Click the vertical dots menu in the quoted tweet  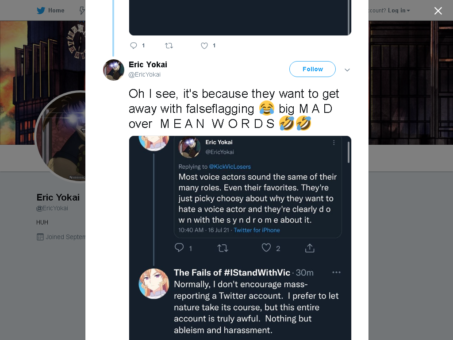(334, 143)
